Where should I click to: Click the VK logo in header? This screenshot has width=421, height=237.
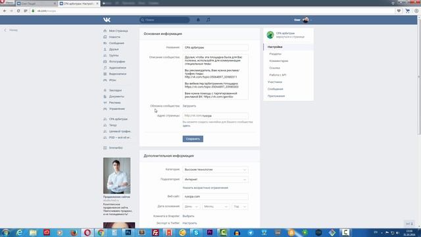click(107, 20)
